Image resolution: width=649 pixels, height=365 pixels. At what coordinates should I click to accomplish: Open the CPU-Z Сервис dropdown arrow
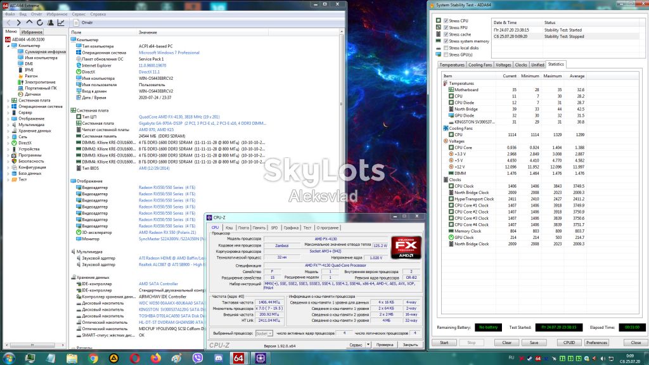(368, 344)
